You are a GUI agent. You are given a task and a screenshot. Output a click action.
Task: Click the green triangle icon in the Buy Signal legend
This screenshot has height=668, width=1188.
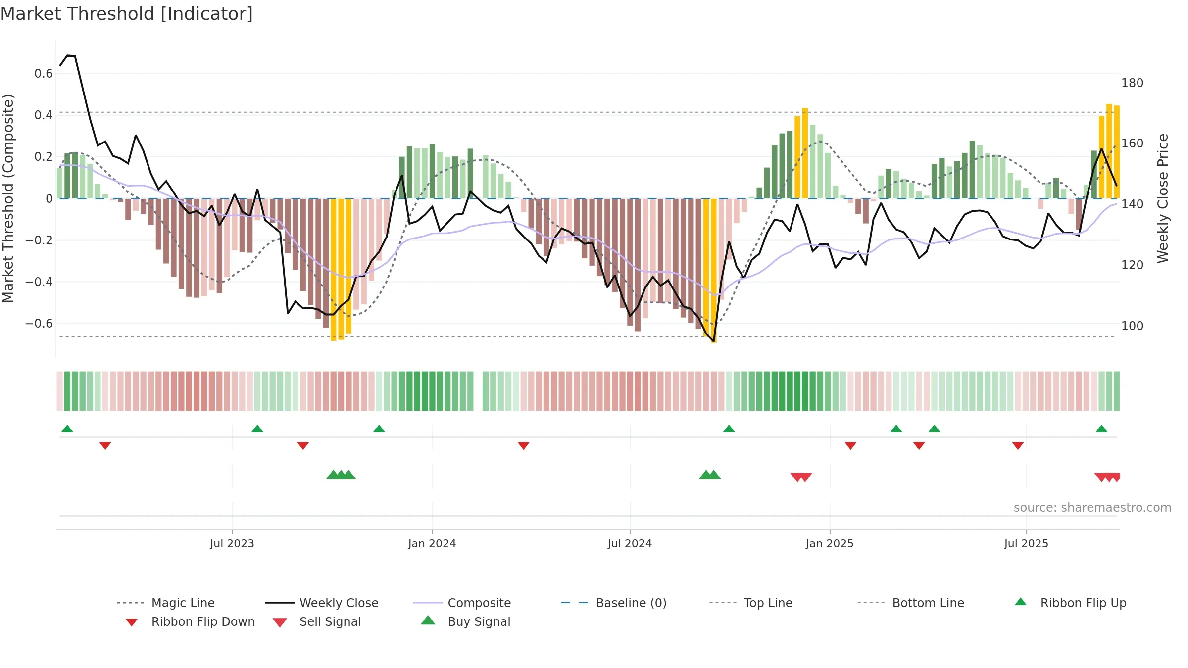click(x=428, y=620)
